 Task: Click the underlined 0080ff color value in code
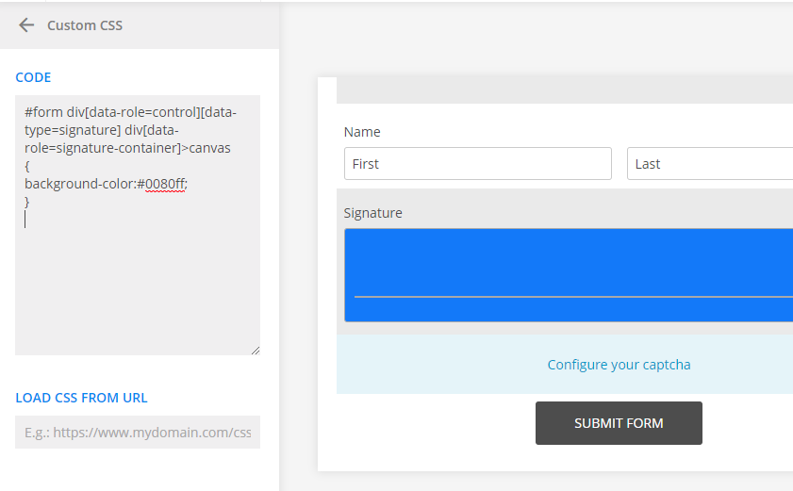[165, 184]
